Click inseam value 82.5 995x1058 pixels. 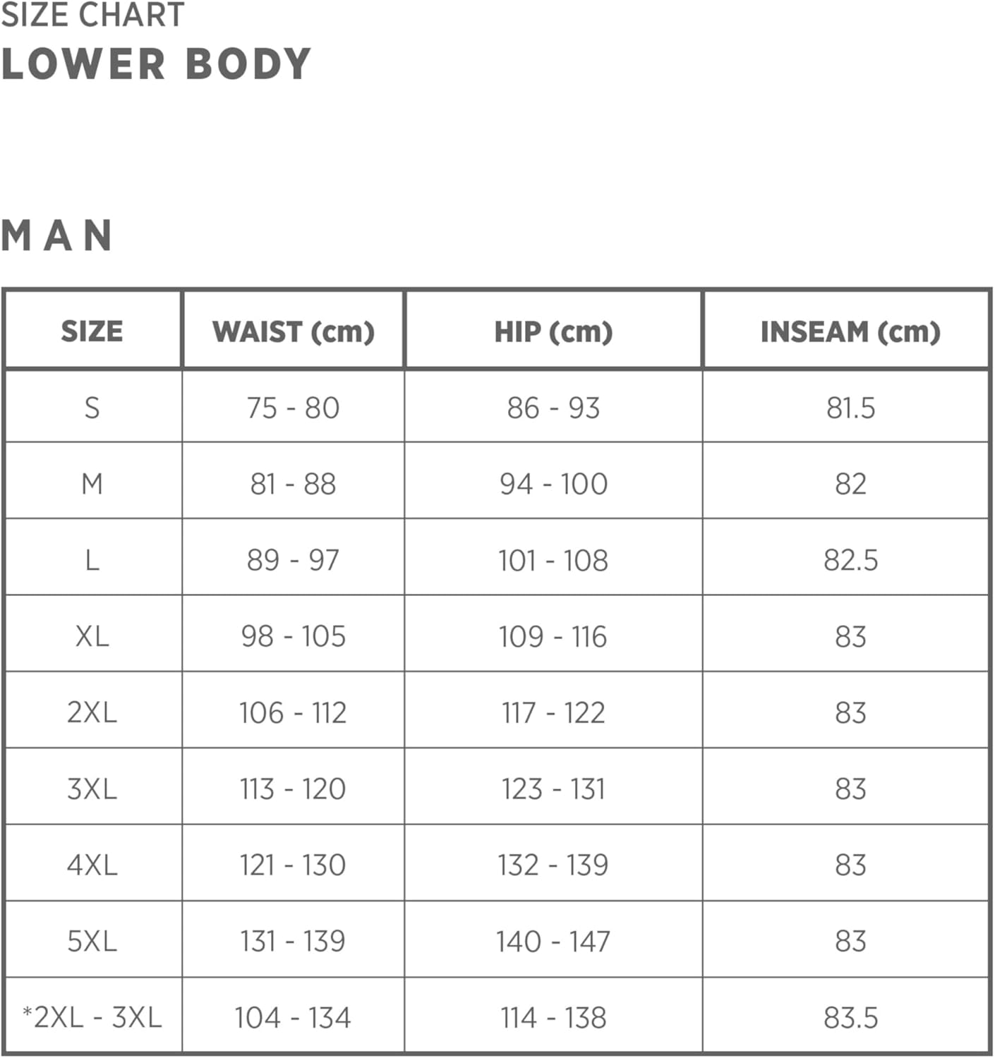[x=850, y=561]
